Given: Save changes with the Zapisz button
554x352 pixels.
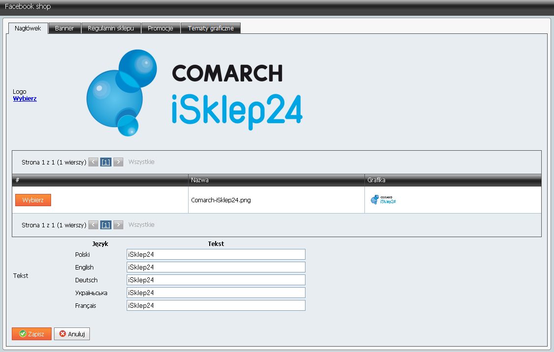Looking at the screenshot, I should click(x=31, y=334).
